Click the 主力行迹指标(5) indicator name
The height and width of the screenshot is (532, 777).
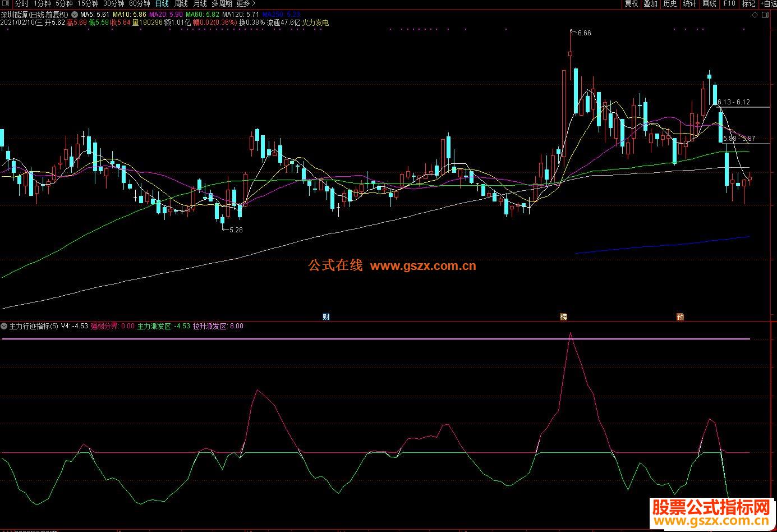coord(34,326)
